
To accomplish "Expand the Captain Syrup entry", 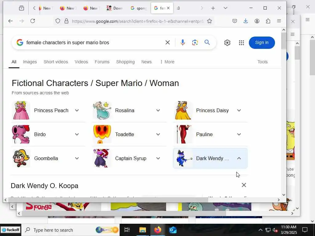I will 158,158.
